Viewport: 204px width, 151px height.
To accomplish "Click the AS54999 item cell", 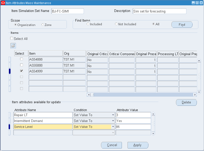I will point(46,71).
